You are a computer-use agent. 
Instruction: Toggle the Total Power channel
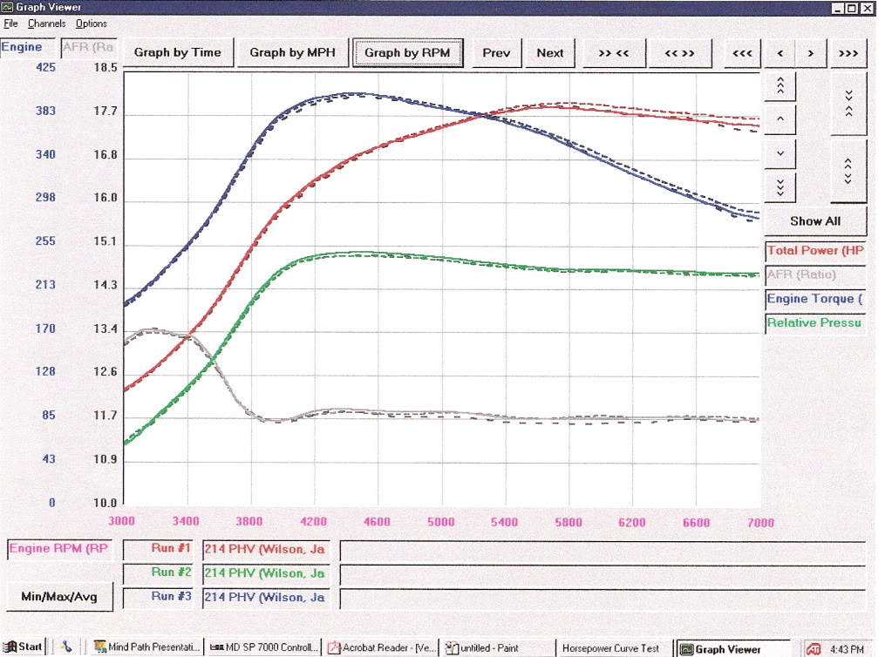point(814,251)
